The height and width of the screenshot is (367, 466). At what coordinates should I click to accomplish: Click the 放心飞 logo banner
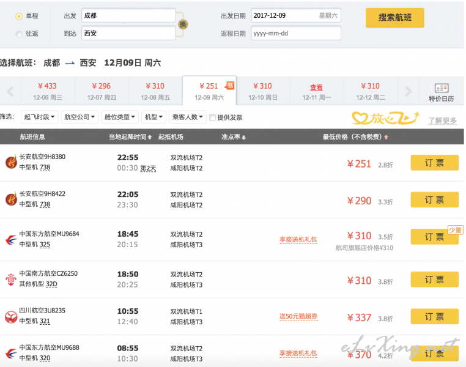point(386,118)
